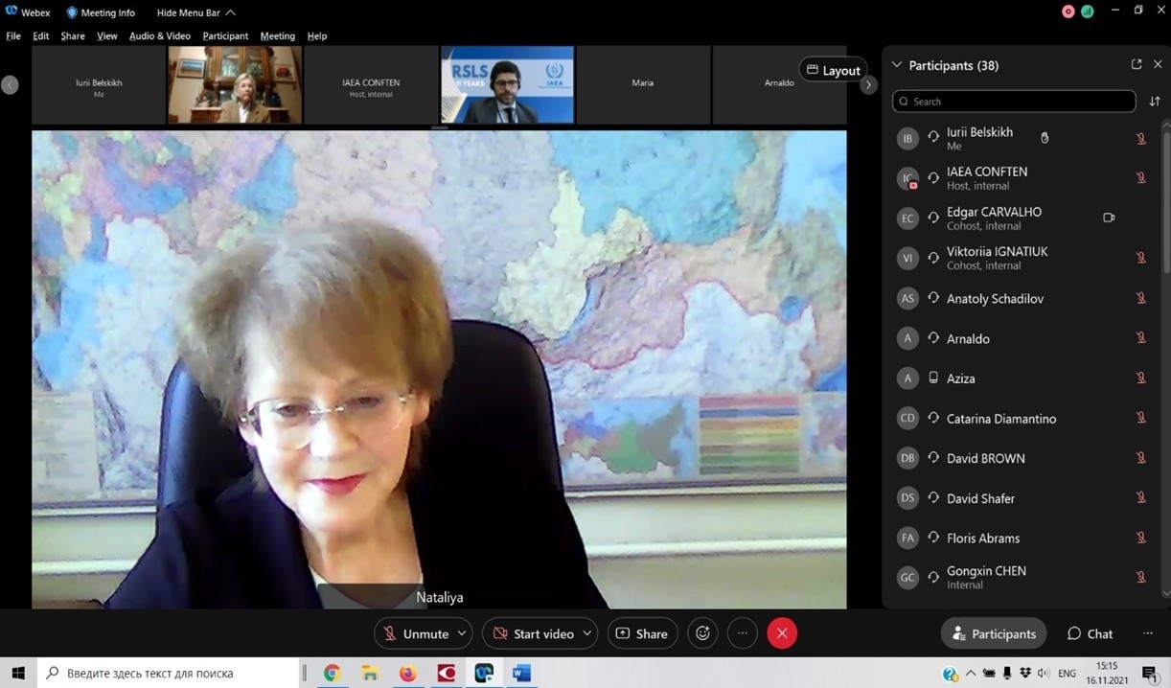Click the Layout button
This screenshot has width=1171, height=688.
(833, 70)
